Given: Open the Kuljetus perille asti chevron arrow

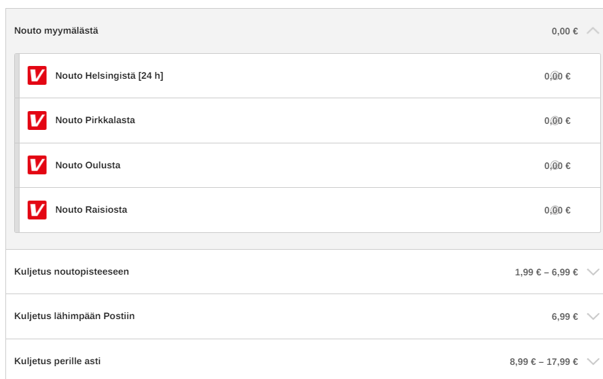Looking at the screenshot, I should [593, 361].
